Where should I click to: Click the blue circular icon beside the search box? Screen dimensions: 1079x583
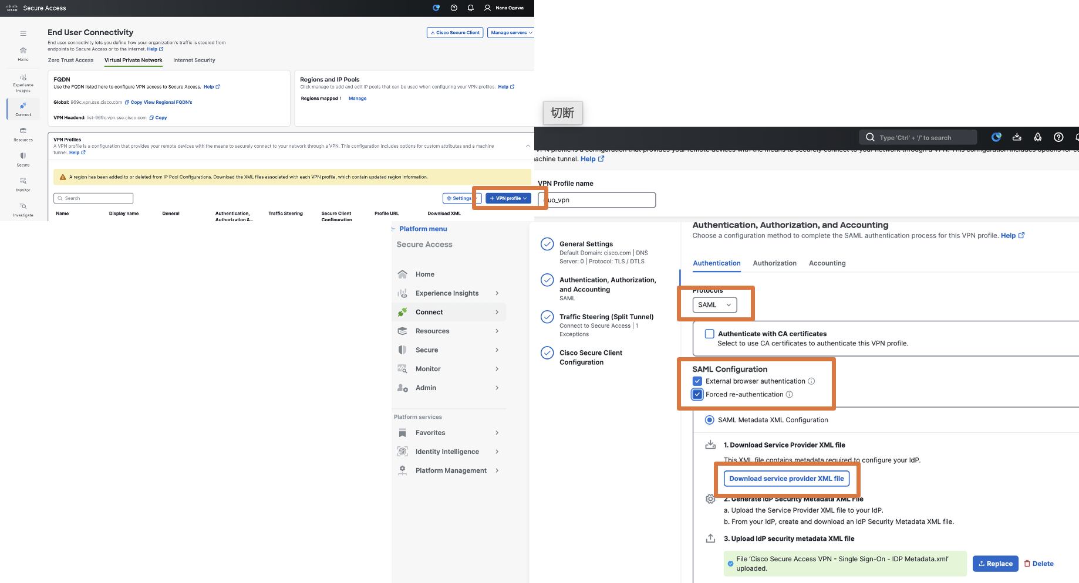point(996,137)
